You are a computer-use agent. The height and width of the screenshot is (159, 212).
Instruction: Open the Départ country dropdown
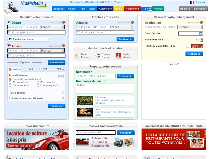pyautogui.click(x=63, y=27)
